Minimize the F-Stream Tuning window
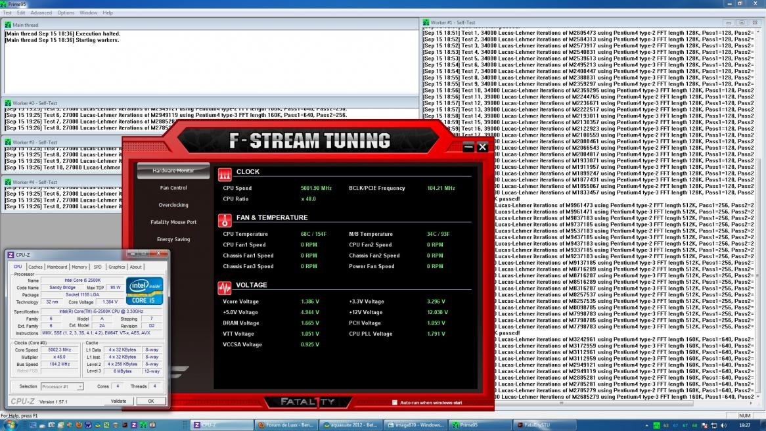The width and height of the screenshot is (766, 431). (x=468, y=147)
